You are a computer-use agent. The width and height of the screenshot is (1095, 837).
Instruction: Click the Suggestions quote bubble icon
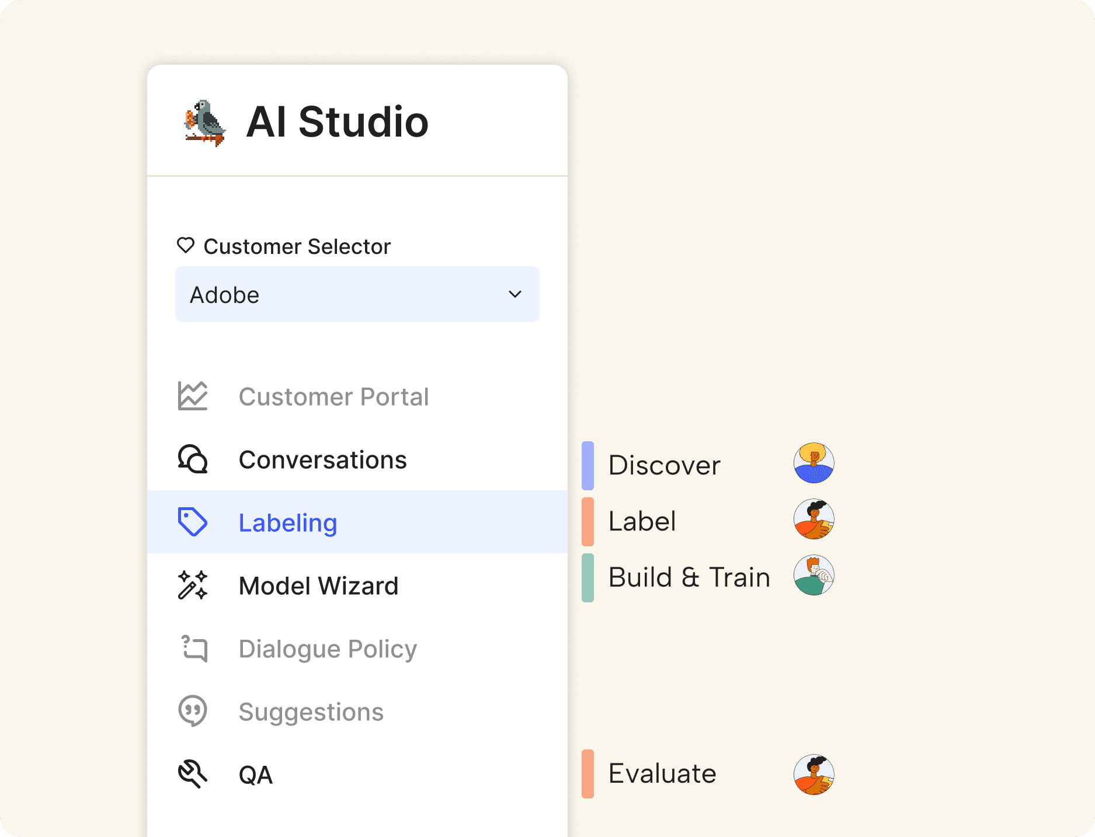[193, 711]
